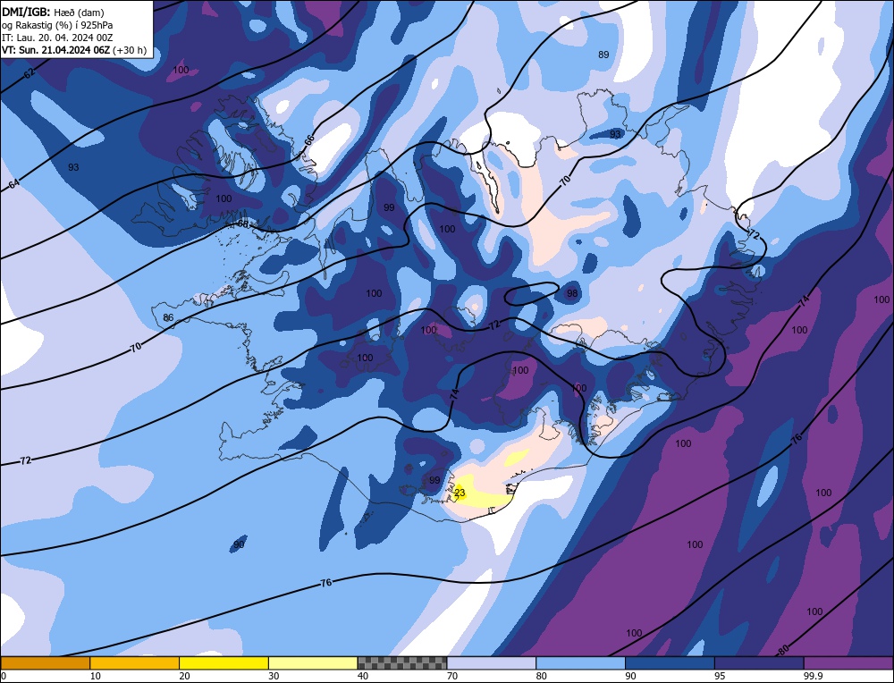
Task: Click the orange 10–20 legend swatch
Action: 135,662
